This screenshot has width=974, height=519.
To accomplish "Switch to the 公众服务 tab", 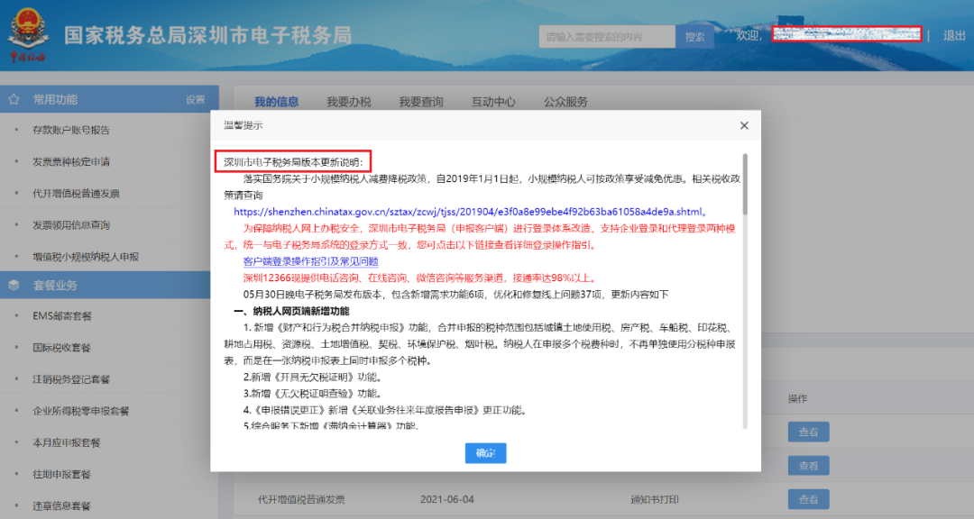I will [x=565, y=102].
